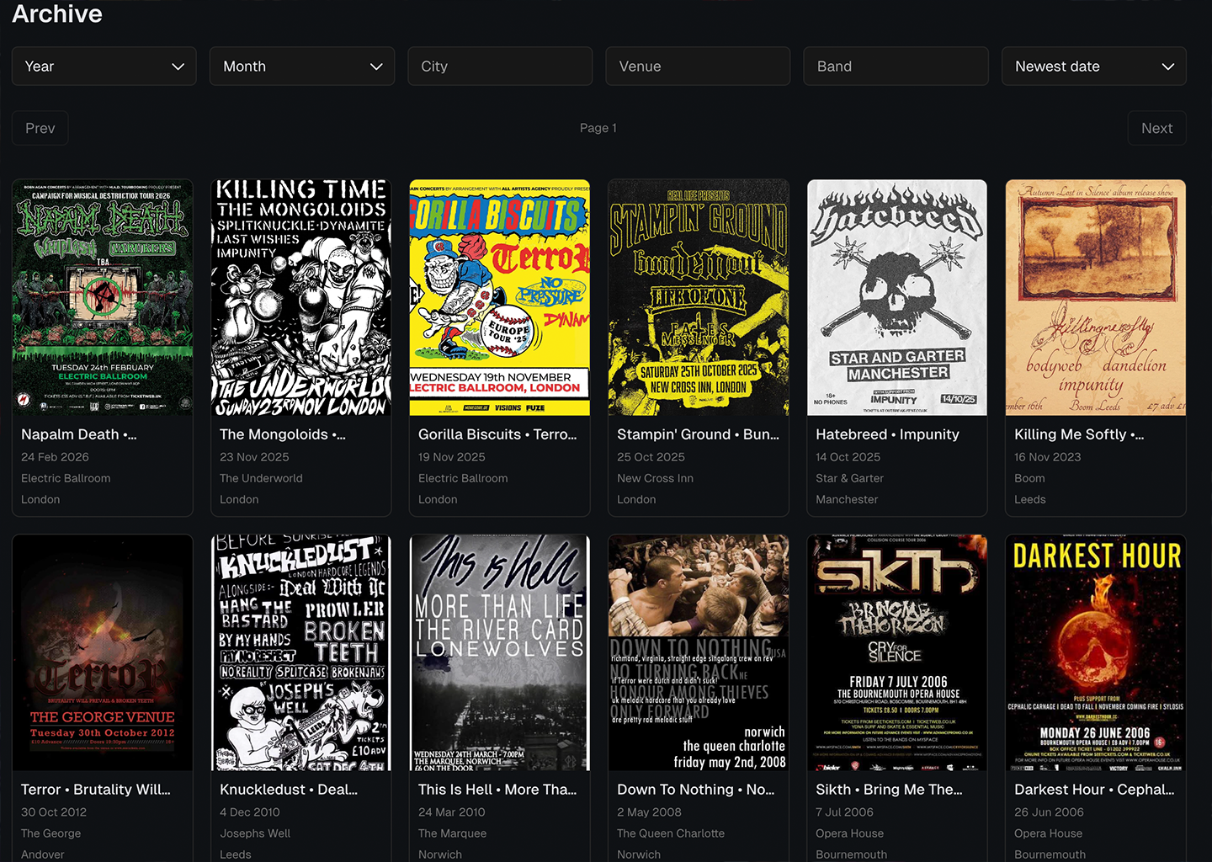View the Darkest Hour poster image

point(1096,652)
